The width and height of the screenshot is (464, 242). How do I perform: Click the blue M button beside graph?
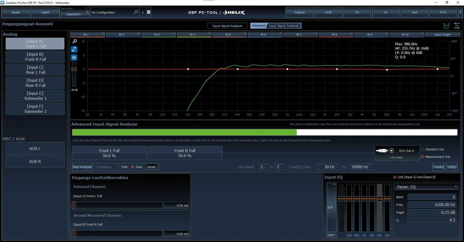[x=74, y=57]
